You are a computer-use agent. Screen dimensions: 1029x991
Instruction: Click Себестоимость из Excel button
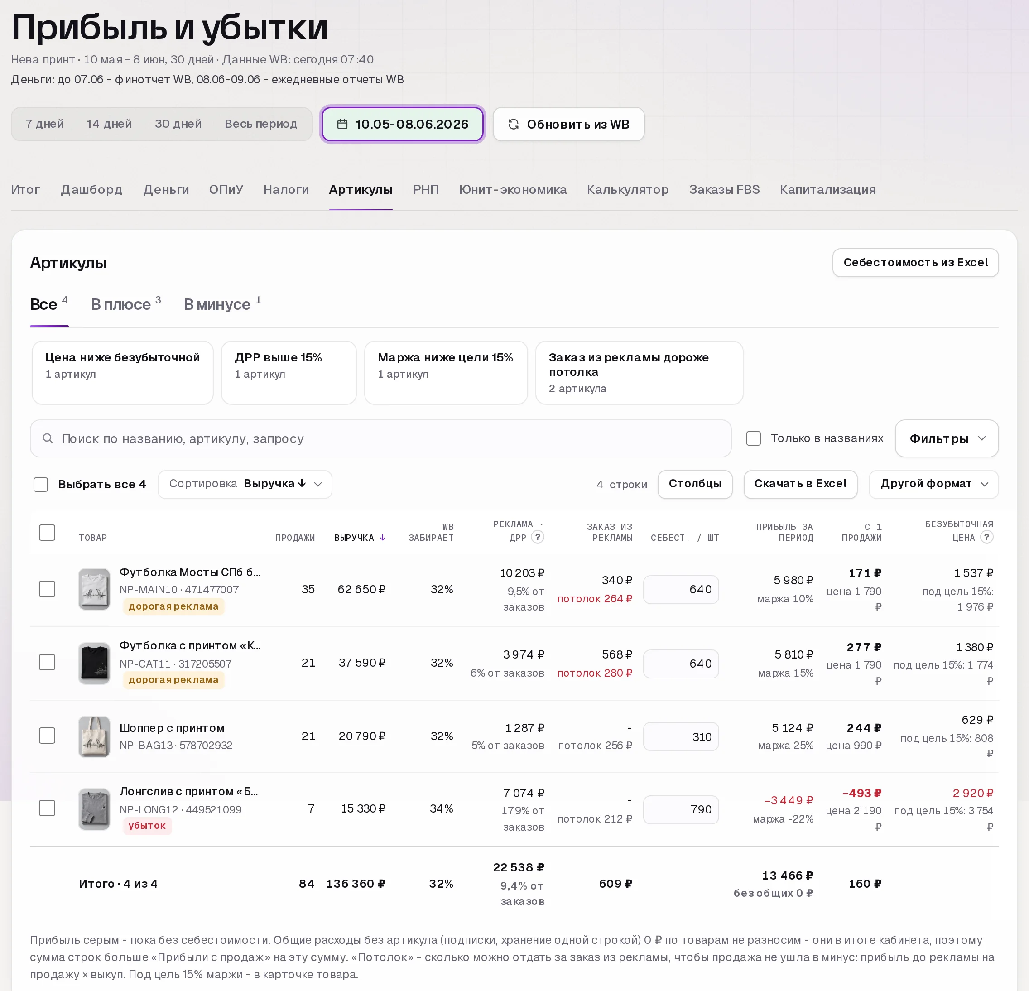click(915, 262)
